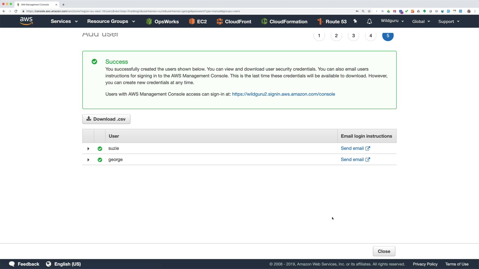The height and width of the screenshot is (269, 479).
Task: Open the Services dropdown menu
Action: pyautogui.click(x=64, y=21)
